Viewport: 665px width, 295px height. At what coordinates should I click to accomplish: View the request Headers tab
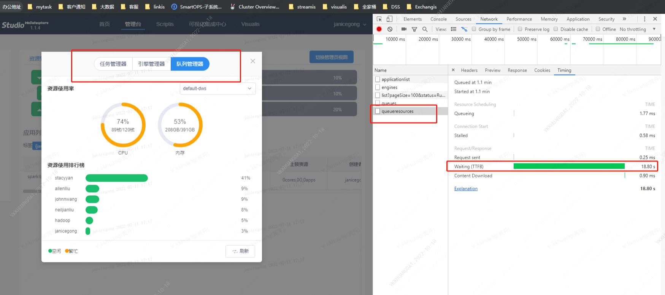pos(469,70)
